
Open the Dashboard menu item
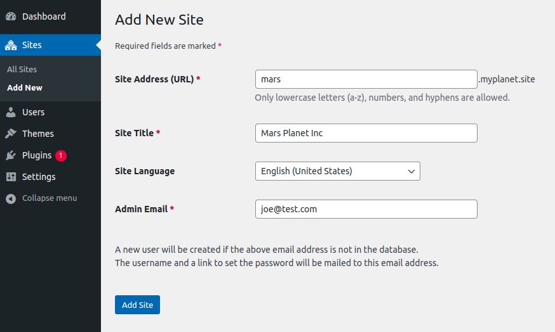point(44,16)
